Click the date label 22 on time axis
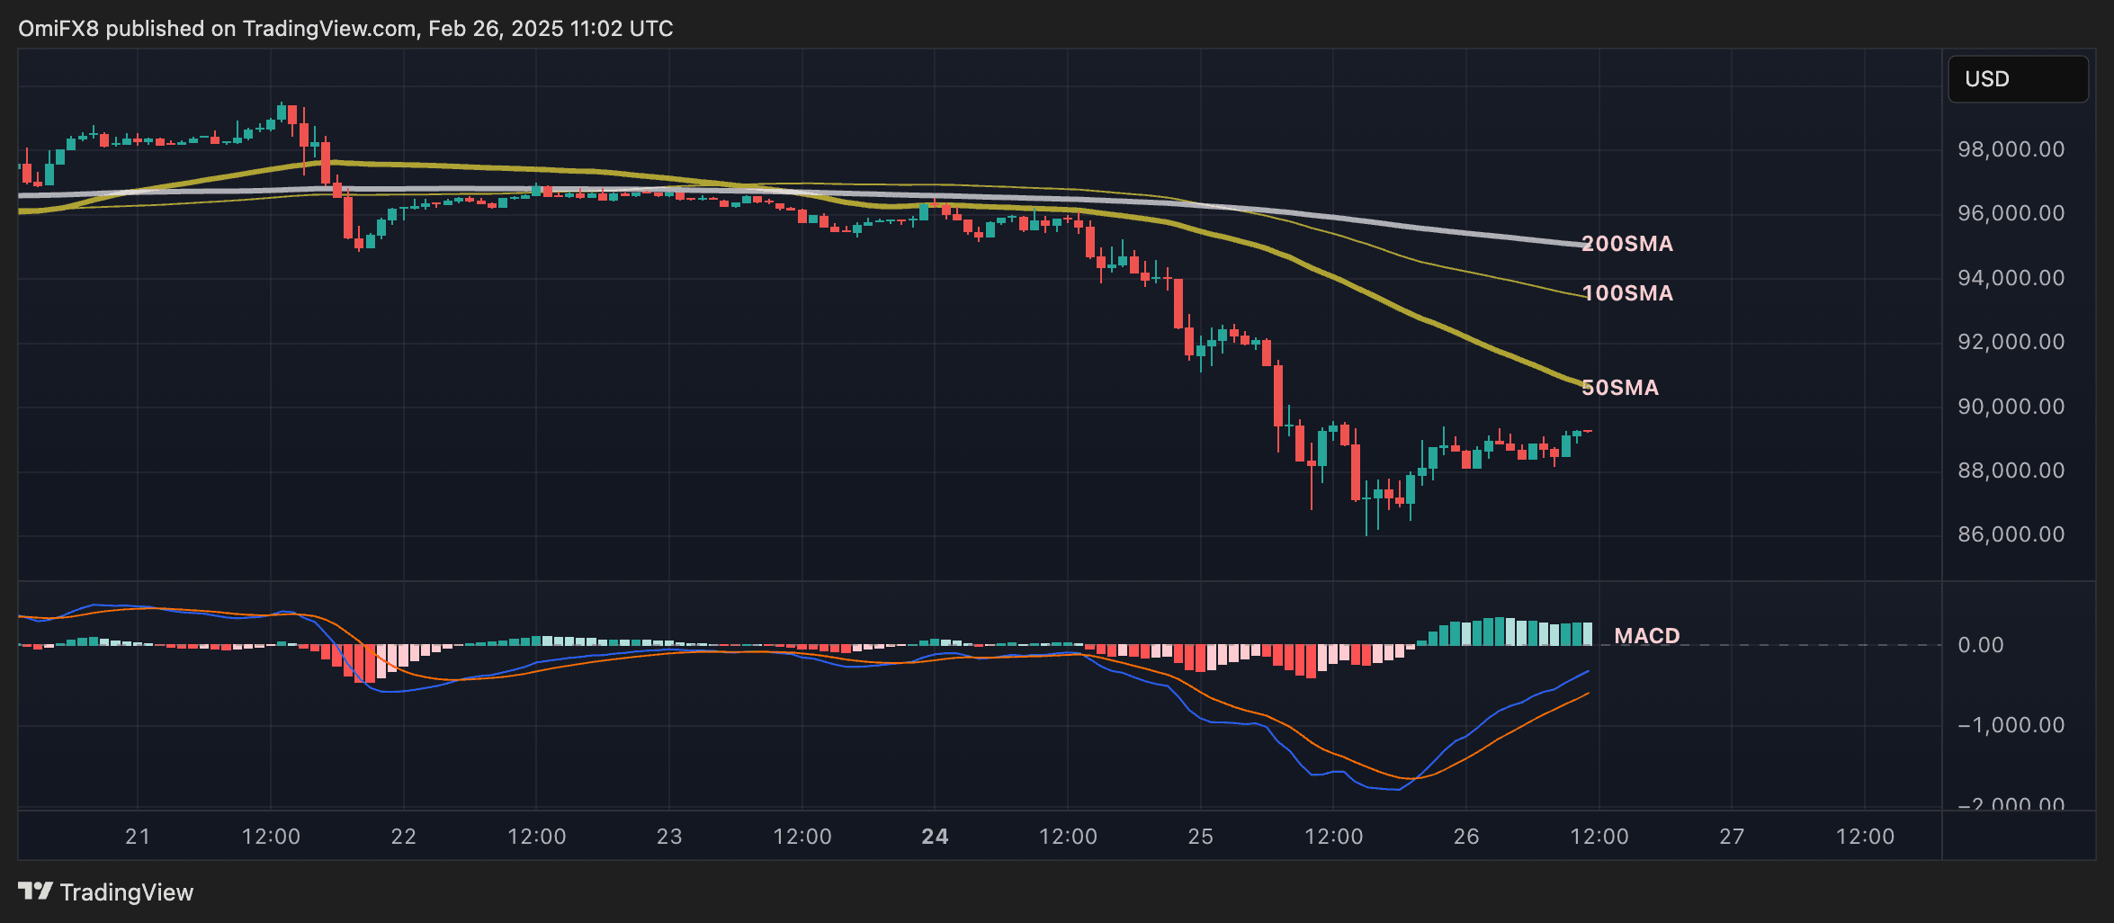The width and height of the screenshot is (2114, 923). coord(404,837)
